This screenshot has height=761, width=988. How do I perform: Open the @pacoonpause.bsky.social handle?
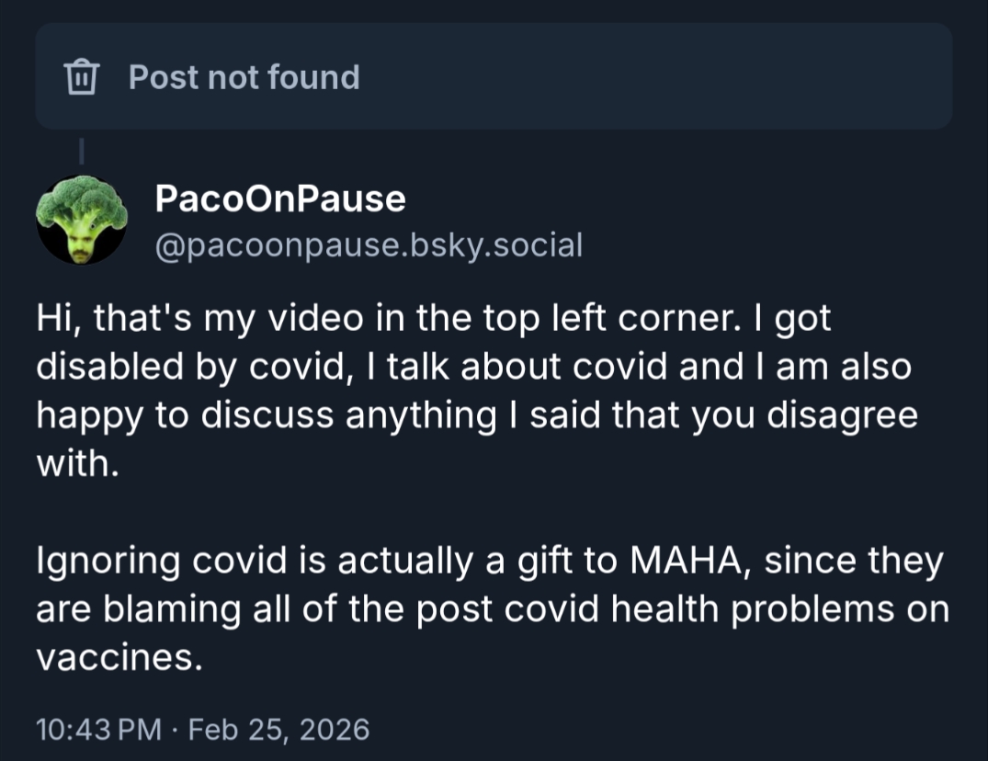(368, 245)
